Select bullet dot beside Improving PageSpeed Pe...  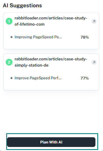11,37
